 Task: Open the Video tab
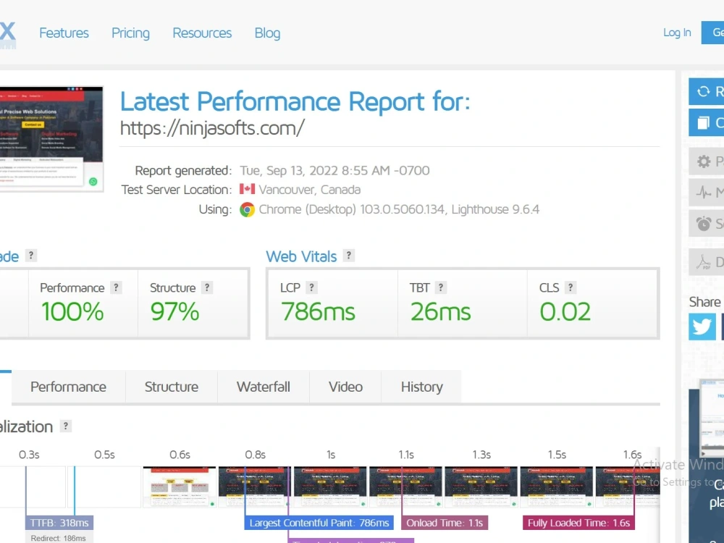pos(345,387)
